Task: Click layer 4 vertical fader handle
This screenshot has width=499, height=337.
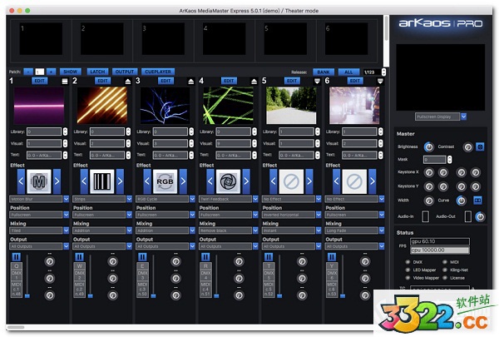Action: 217,296
